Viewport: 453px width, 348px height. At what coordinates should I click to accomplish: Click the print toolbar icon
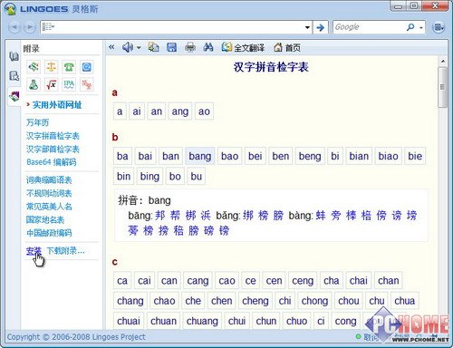coord(190,47)
